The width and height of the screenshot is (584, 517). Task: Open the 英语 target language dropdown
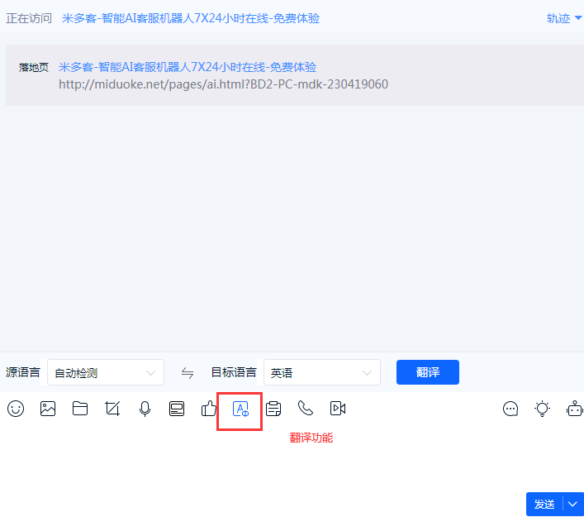tap(322, 372)
